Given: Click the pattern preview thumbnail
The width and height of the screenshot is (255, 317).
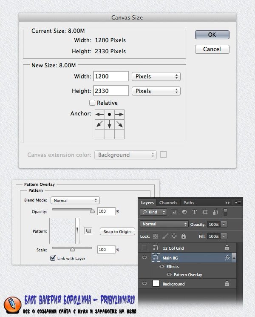Looking at the screenshot, I should click(x=62, y=231).
